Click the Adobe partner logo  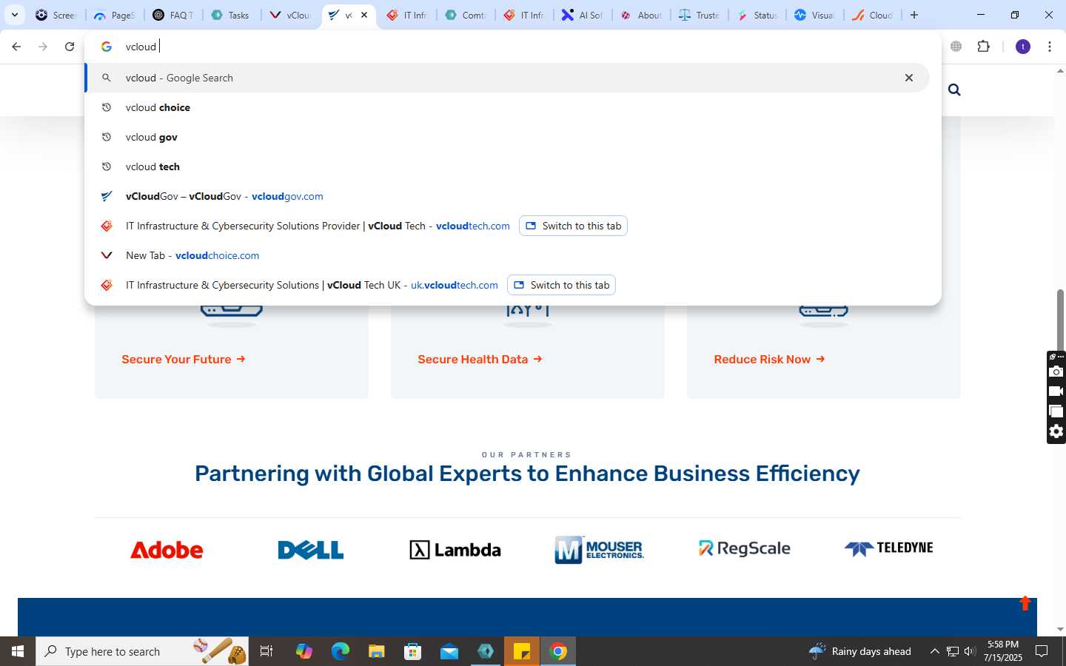(x=167, y=550)
